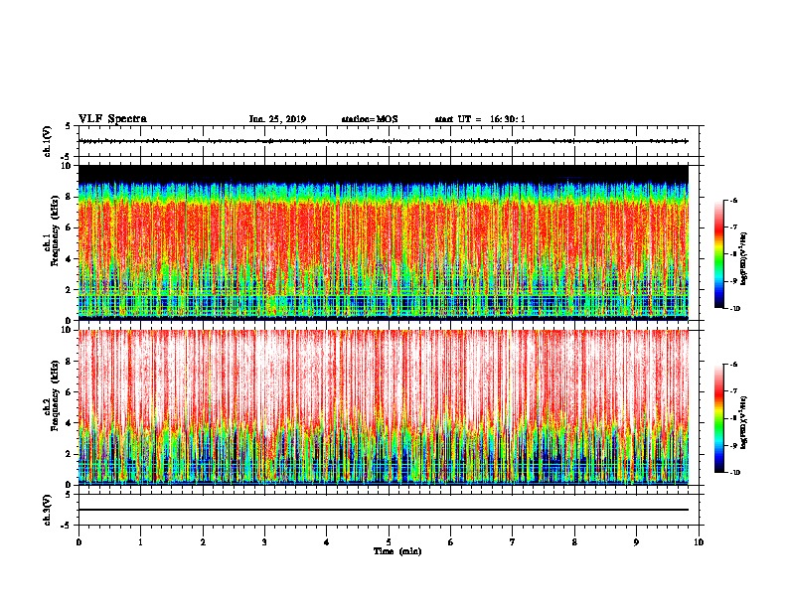Click the ch.2 PSD color scale bar
Screen dimensions: 787x608
pyautogui.click(x=719, y=418)
